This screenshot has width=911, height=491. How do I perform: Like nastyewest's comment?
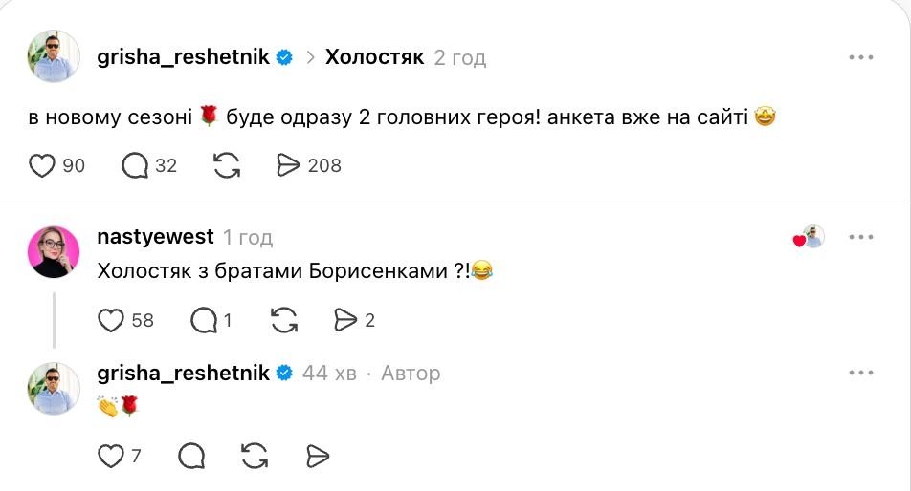coord(111,321)
